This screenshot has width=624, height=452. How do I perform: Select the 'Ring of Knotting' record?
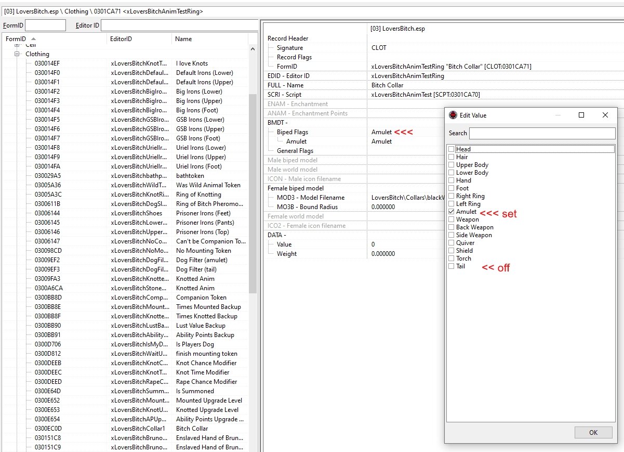125,195
